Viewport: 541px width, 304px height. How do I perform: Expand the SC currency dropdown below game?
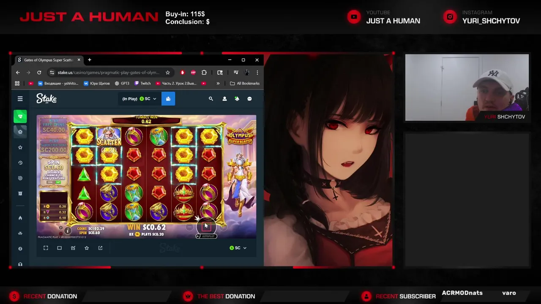(x=238, y=248)
